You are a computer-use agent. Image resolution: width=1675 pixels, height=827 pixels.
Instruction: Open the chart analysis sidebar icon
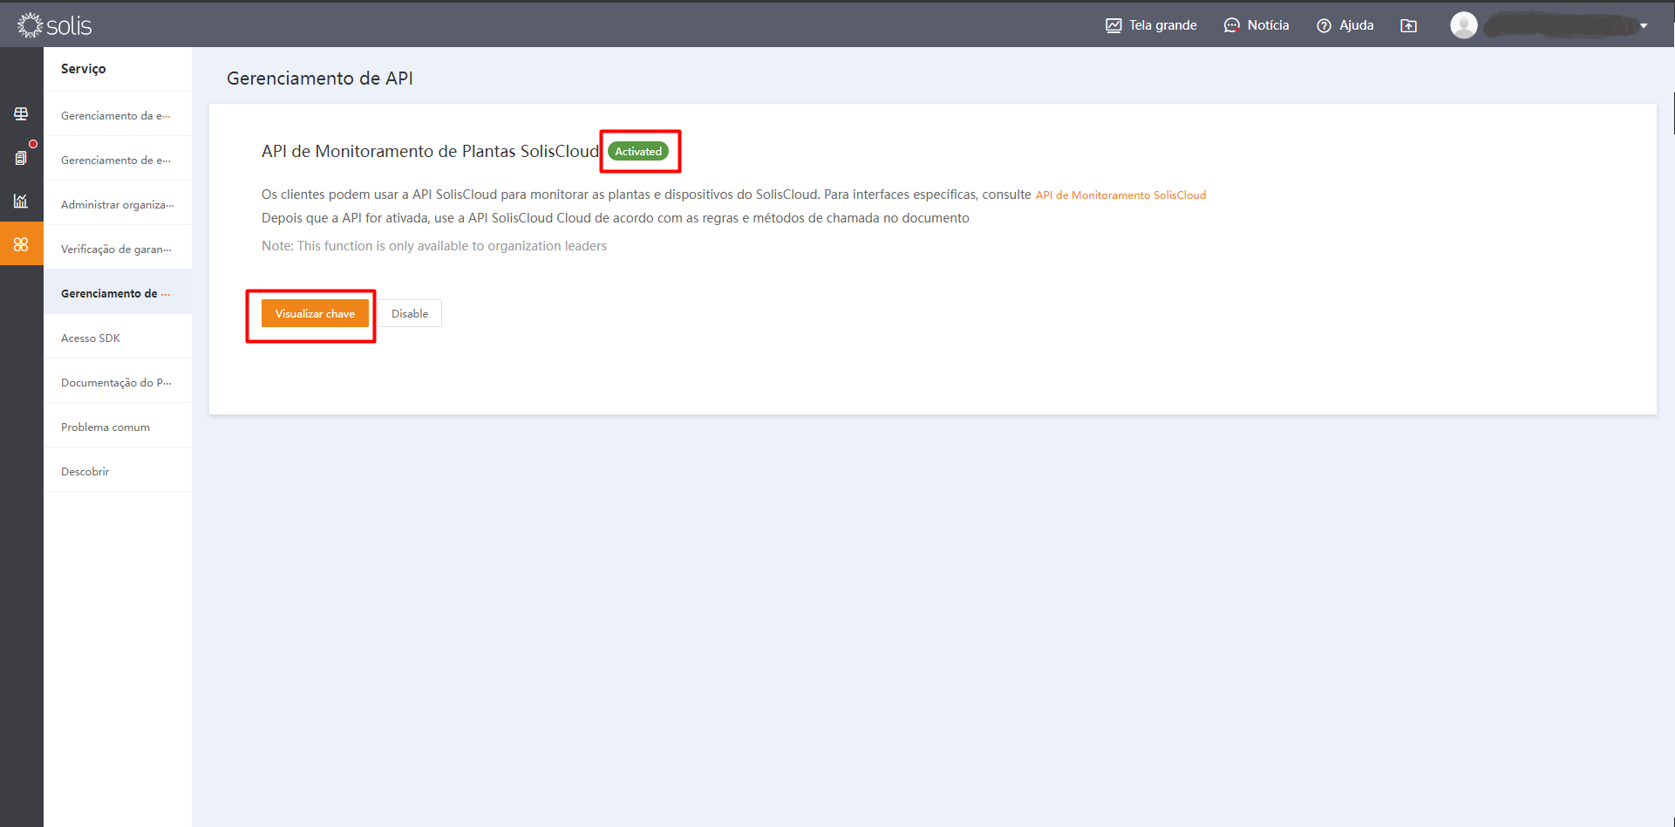[21, 201]
